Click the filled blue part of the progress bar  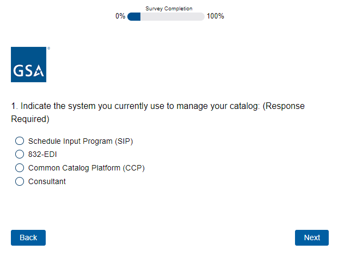coord(134,16)
